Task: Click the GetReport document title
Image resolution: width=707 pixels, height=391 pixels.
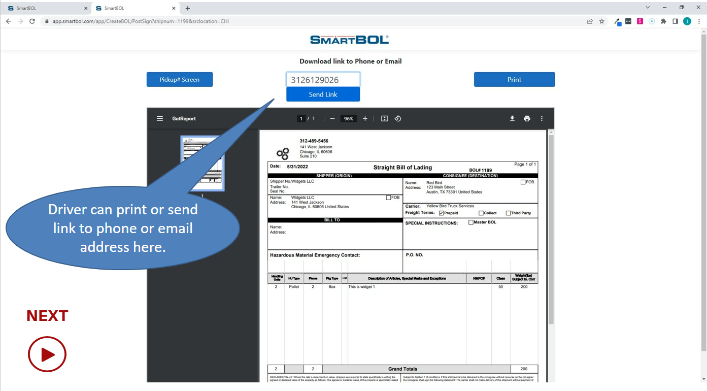Action: pyautogui.click(x=184, y=118)
